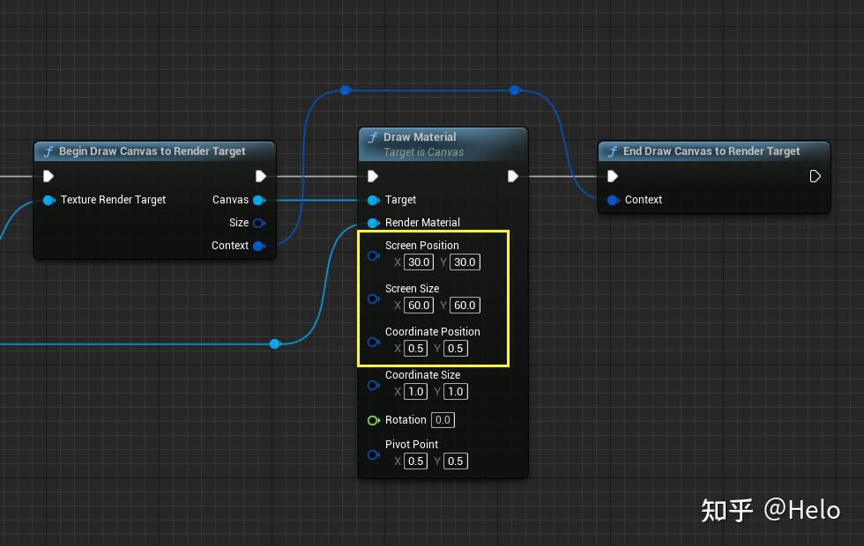Select the Context output pin on Begin Draw node

coord(260,246)
